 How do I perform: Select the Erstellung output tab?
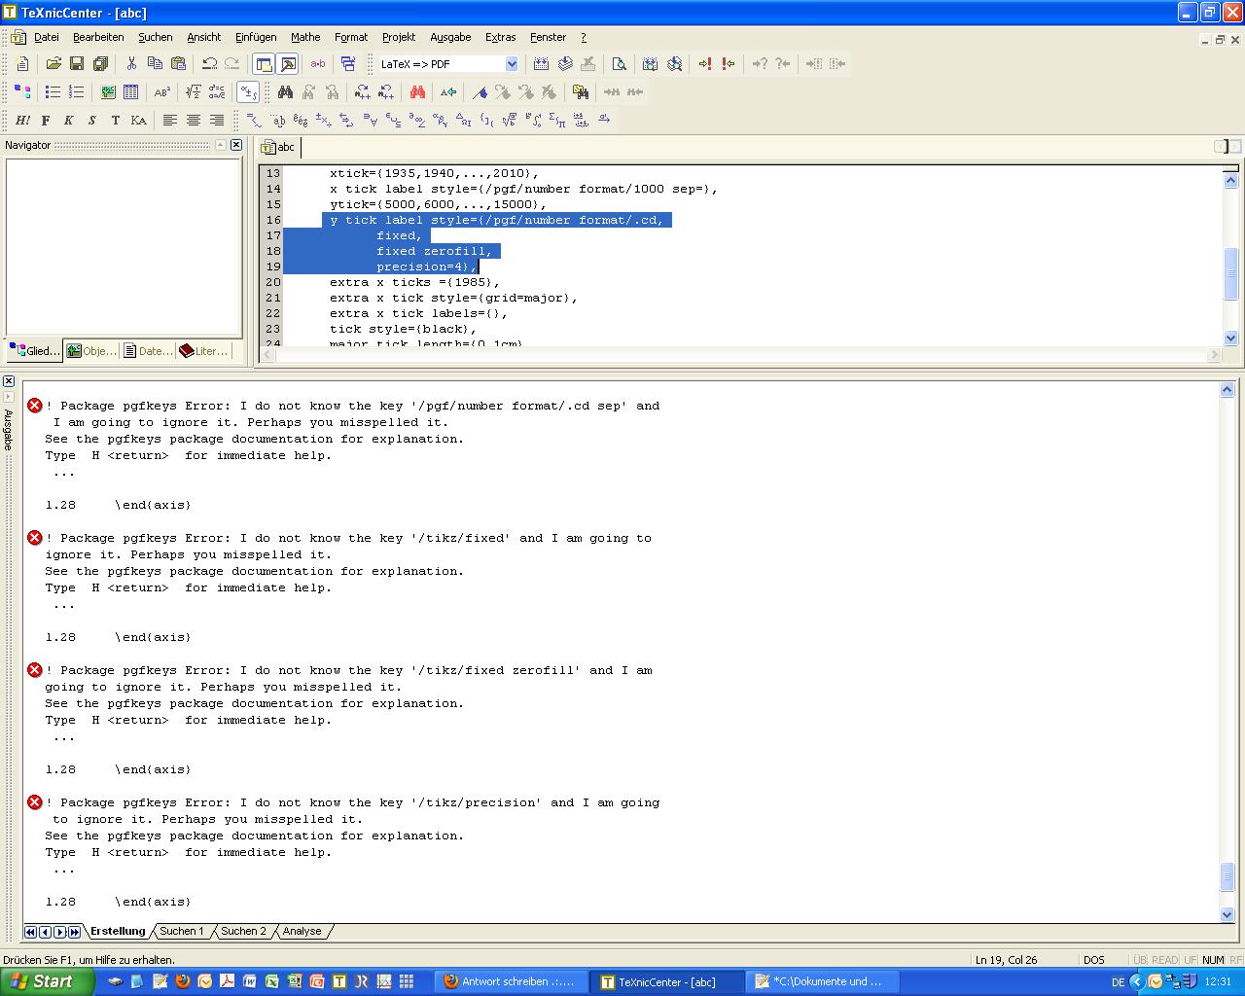click(x=117, y=931)
